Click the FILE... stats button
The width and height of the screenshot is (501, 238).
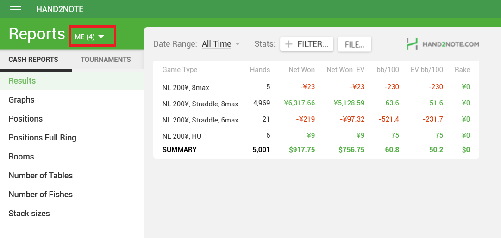[x=354, y=44]
